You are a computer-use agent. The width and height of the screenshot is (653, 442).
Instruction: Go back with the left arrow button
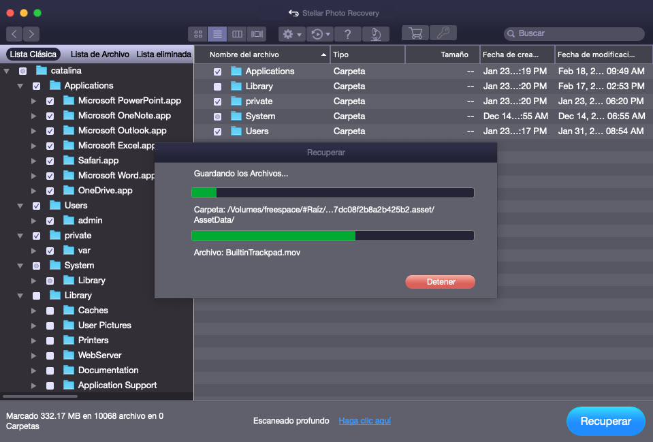click(x=14, y=34)
